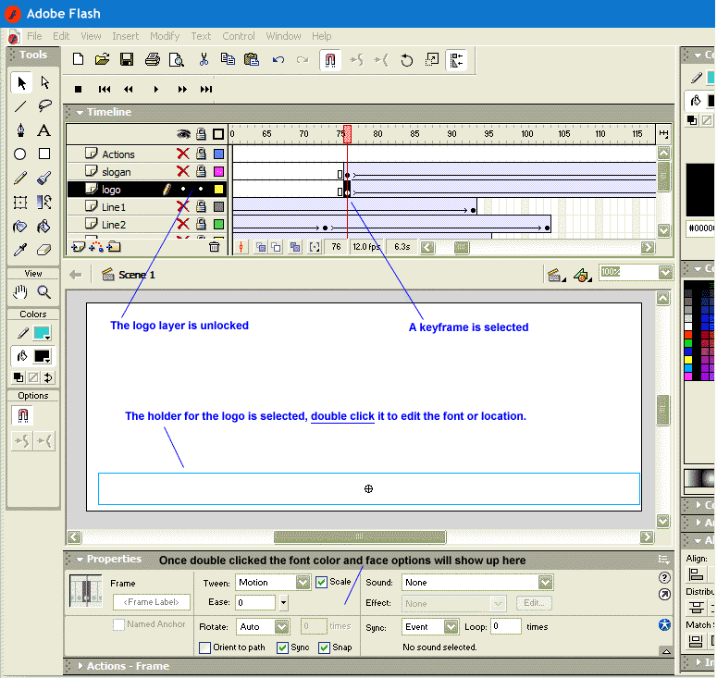Delete layer using trash icon
This screenshot has height=678, width=717.
(215, 247)
